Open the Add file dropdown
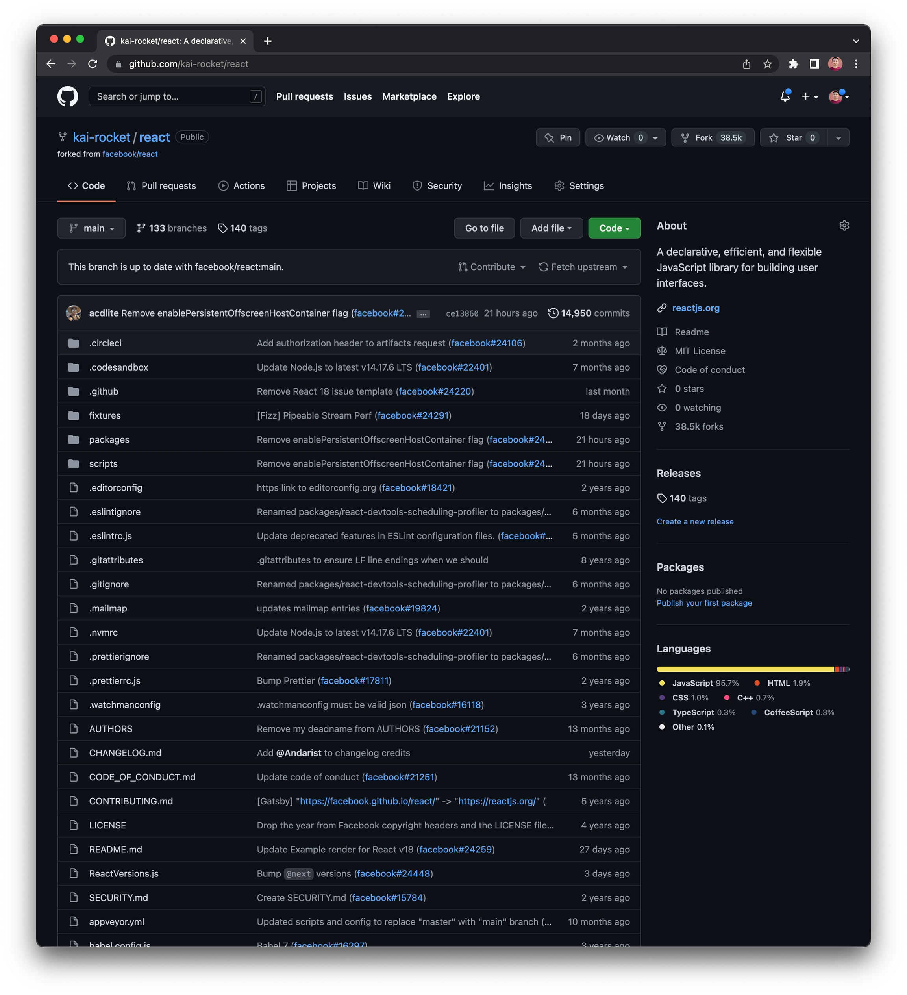The width and height of the screenshot is (907, 995). point(551,228)
